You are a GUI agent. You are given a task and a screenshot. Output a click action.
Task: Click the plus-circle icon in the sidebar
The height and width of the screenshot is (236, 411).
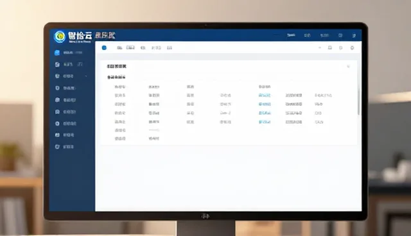coord(57,123)
